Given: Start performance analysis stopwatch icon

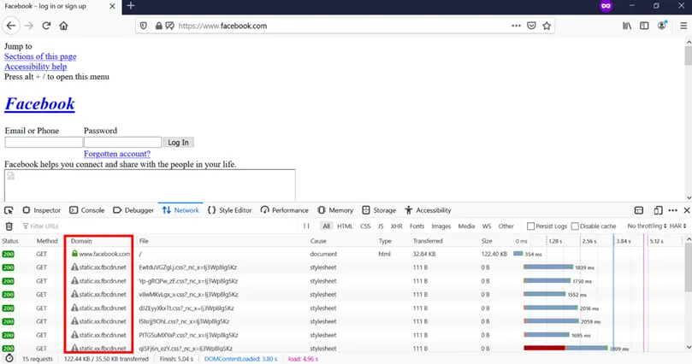Looking at the screenshot, I should coord(9,359).
